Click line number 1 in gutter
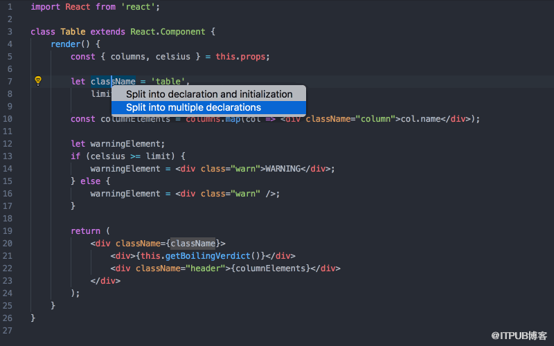The image size is (554, 346). pyautogui.click(x=10, y=7)
